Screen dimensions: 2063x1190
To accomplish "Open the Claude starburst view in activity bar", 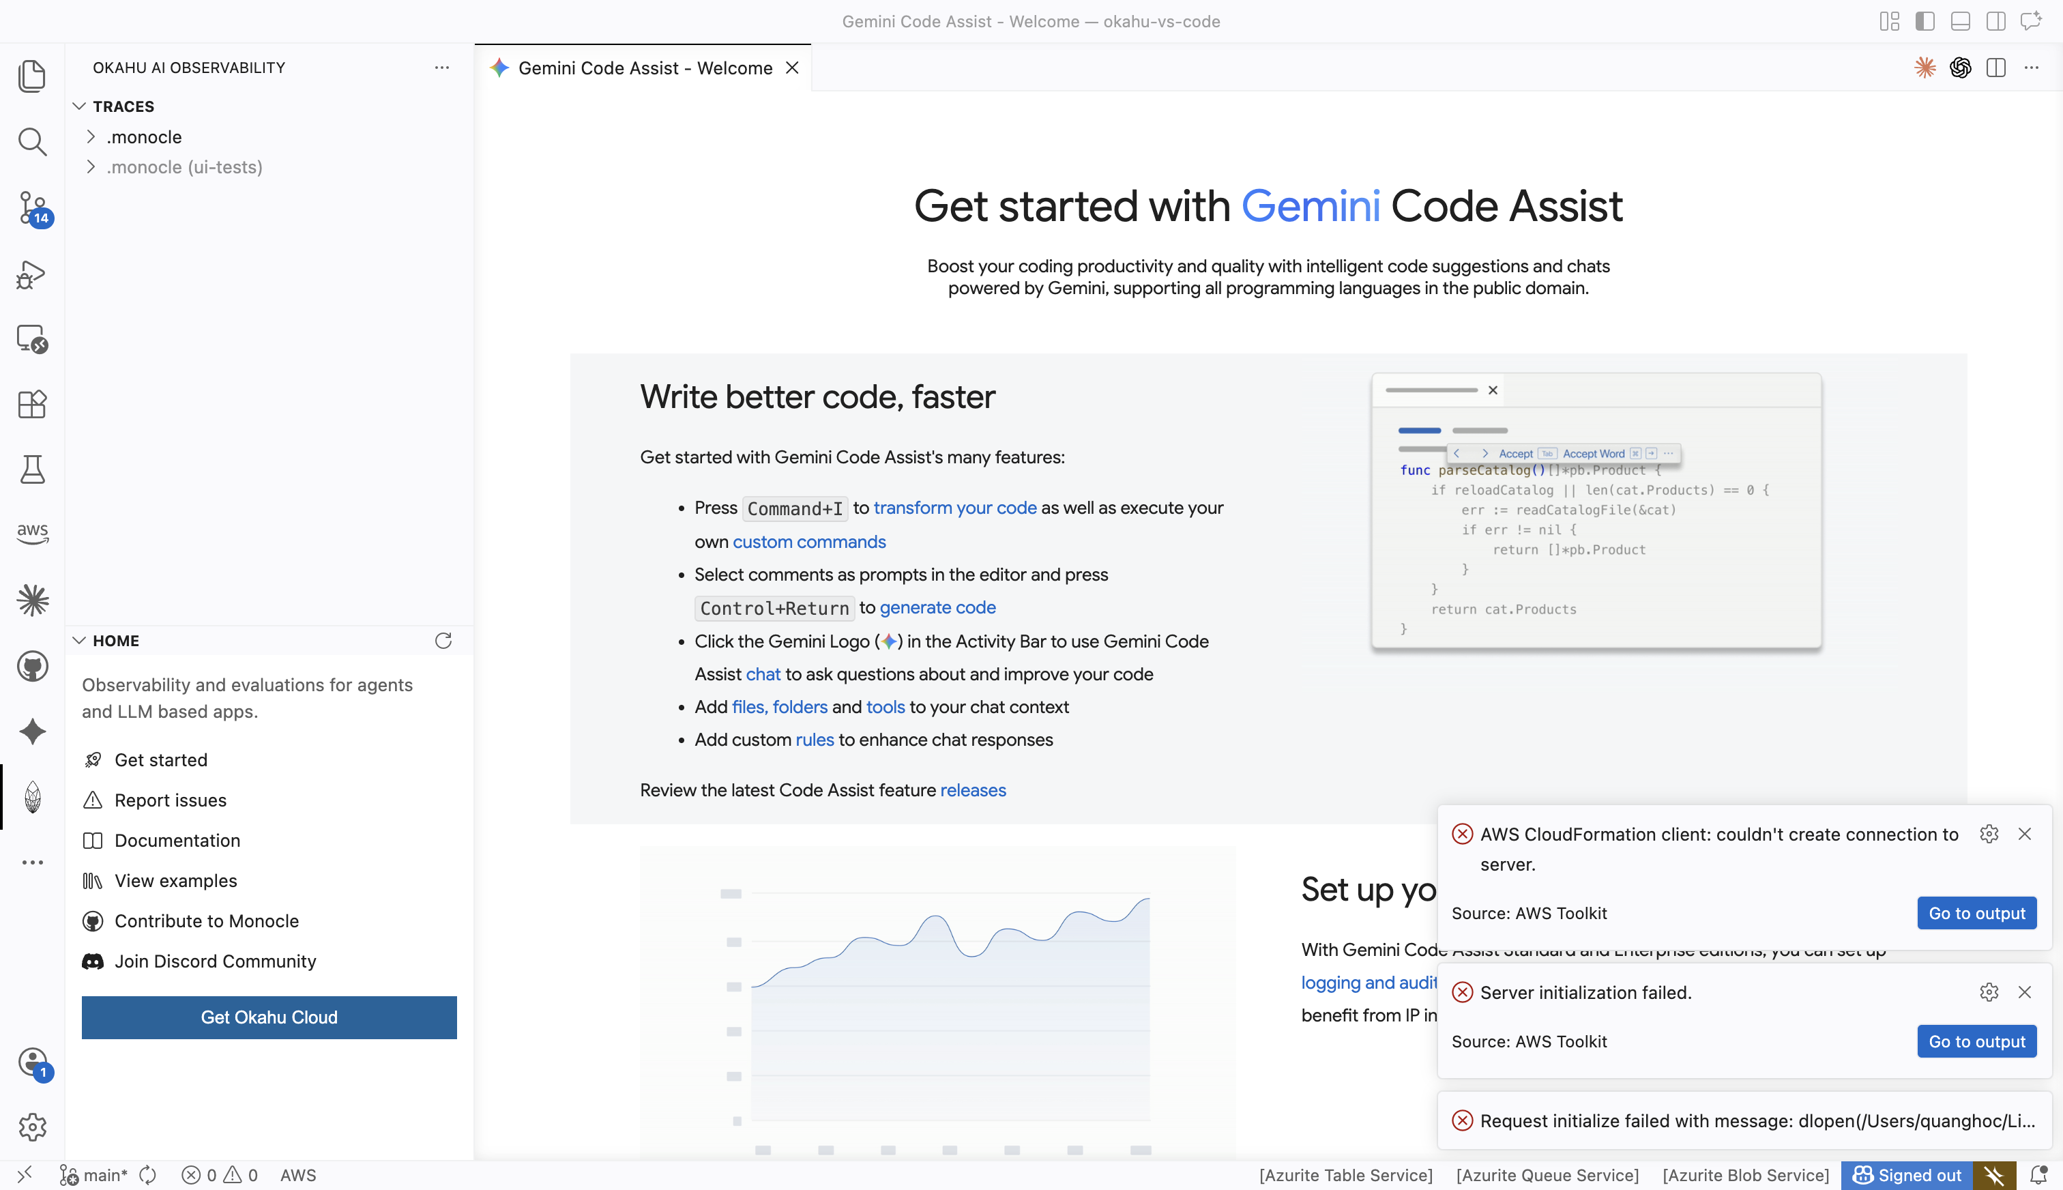I will pos(32,600).
